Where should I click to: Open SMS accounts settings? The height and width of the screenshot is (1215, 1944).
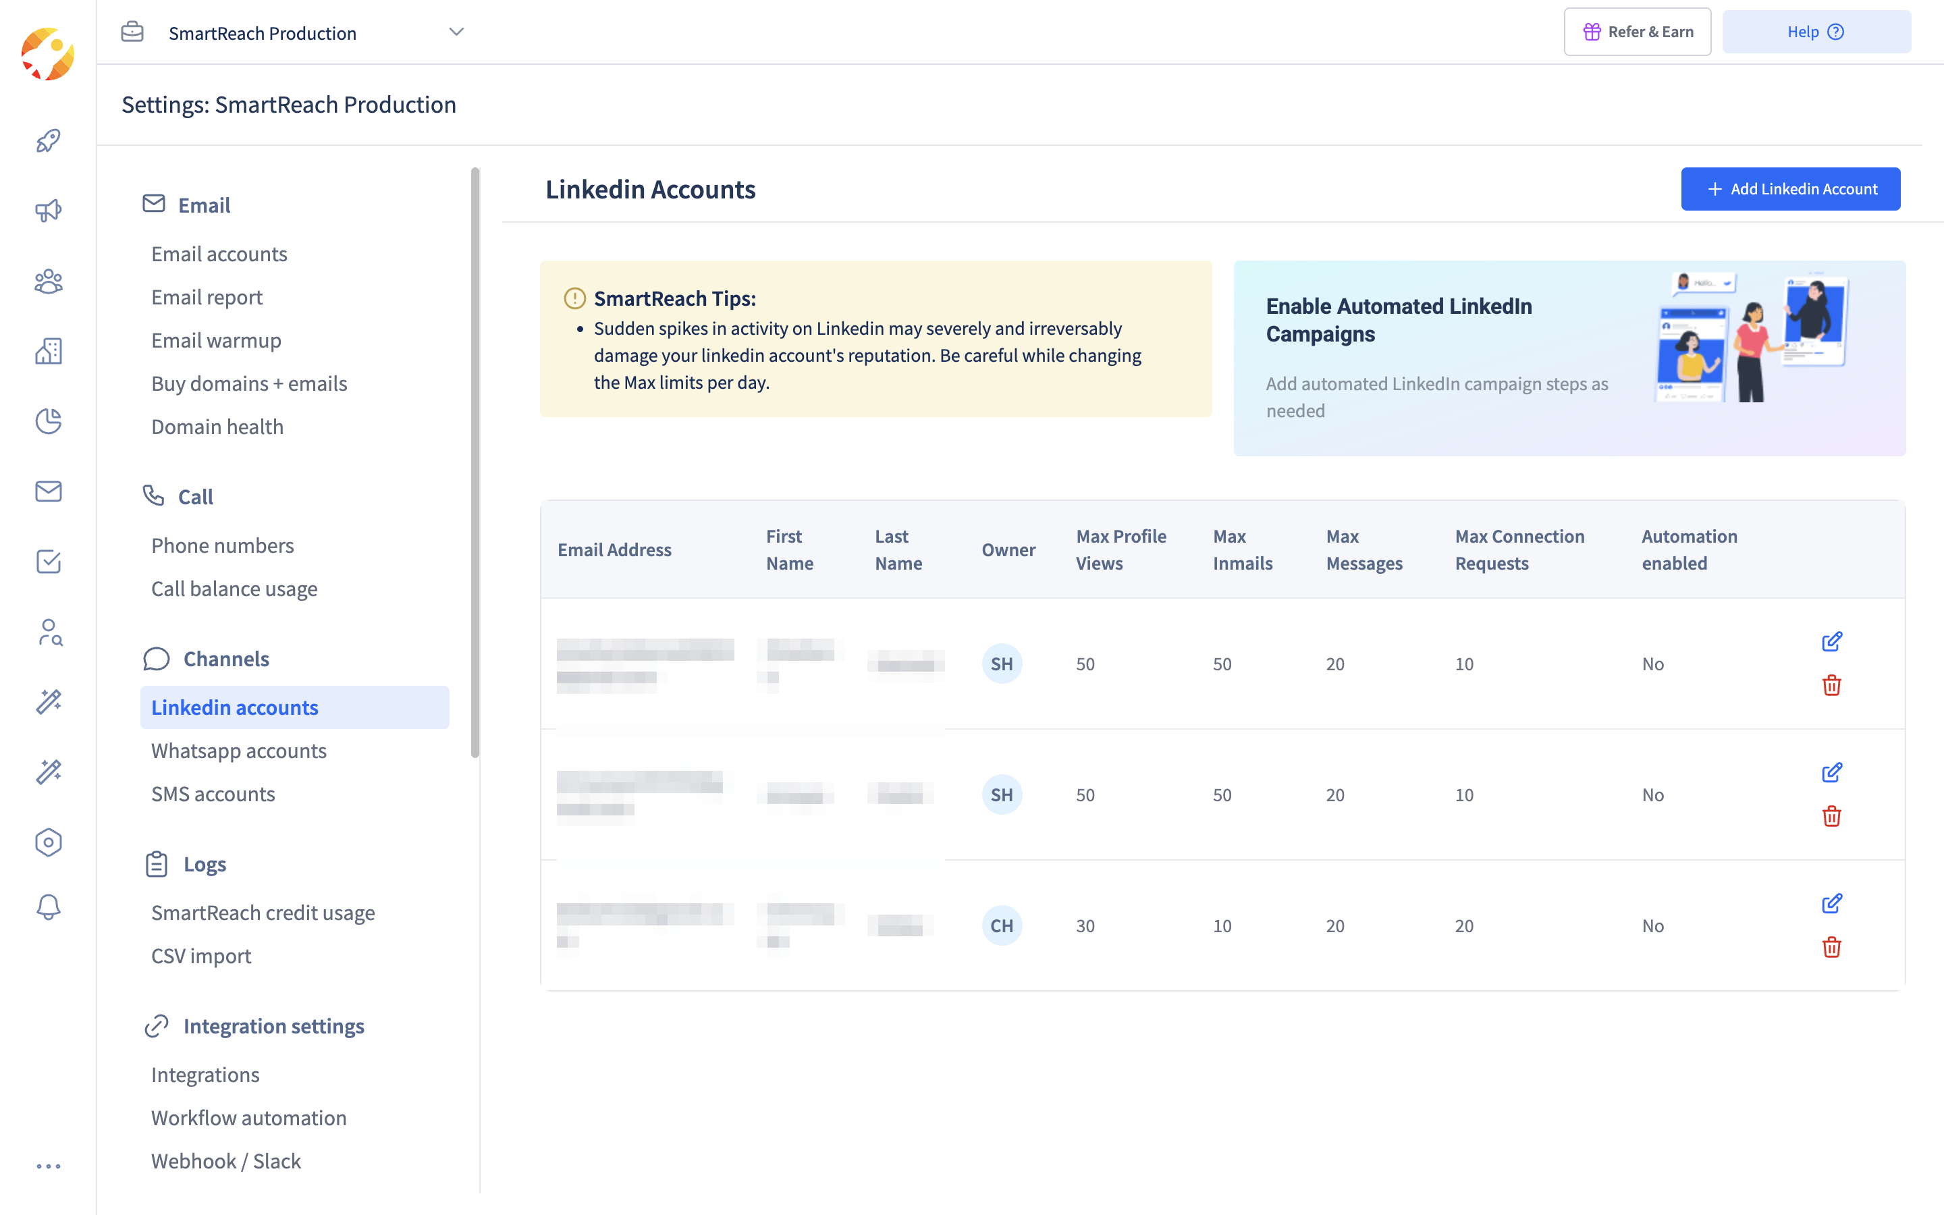click(x=213, y=794)
